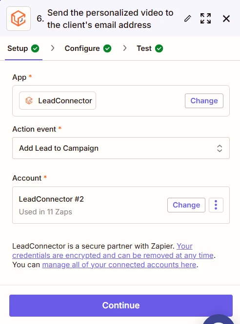The width and height of the screenshot is (240, 324).
Task: Change the LeadConnector #2 account
Action: 186,205
